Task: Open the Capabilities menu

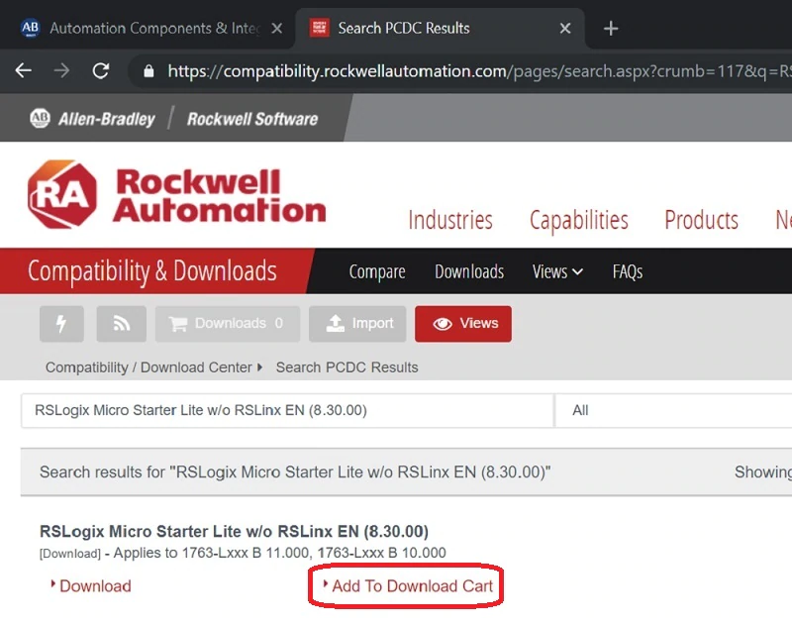Action: (579, 220)
